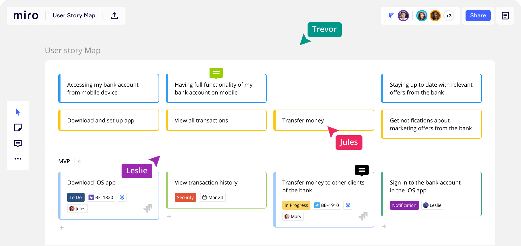Viewport: 521px width, 246px height.
Task: Show the +3 additional collaborators
Action: click(x=449, y=16)
